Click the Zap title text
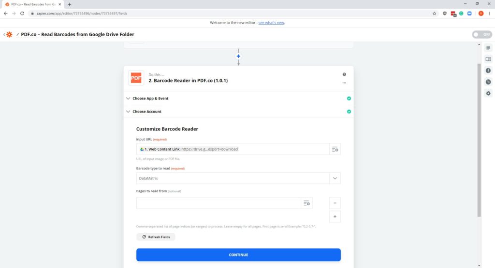Image resolution: width=495 pixels, height=268 pixels. coord(78,34)
